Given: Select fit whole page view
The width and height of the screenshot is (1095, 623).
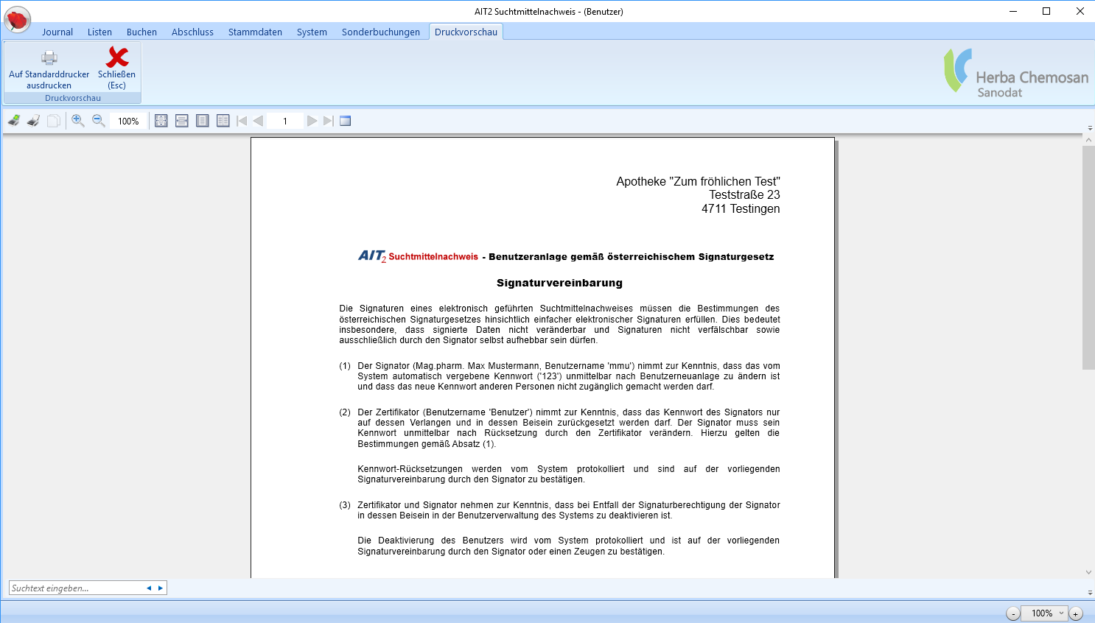Looking at the screenshot, I should [x=161, y=121].
